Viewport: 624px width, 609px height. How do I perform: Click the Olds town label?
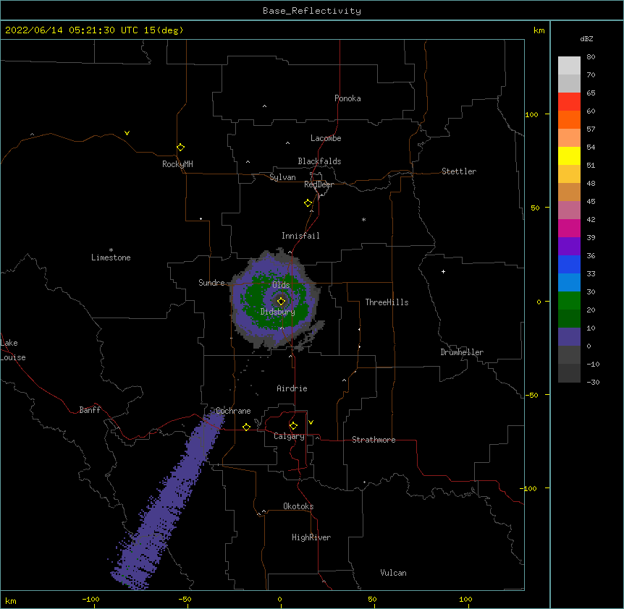coord(281,285)
